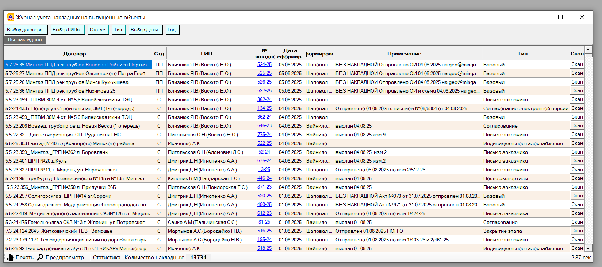Click the Статус filter button
Screen dimensions: 602x267
[97, 30]
